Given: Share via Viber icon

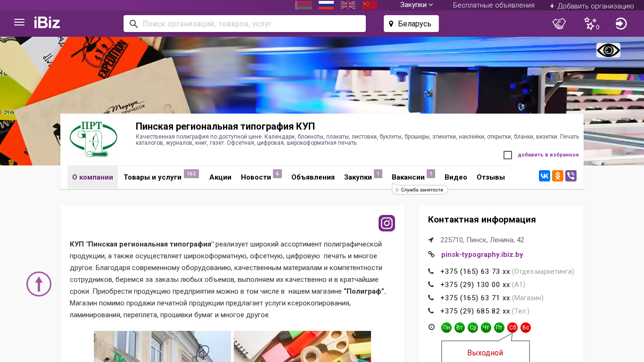Looking at the screenshot, I should coord(571,176).
